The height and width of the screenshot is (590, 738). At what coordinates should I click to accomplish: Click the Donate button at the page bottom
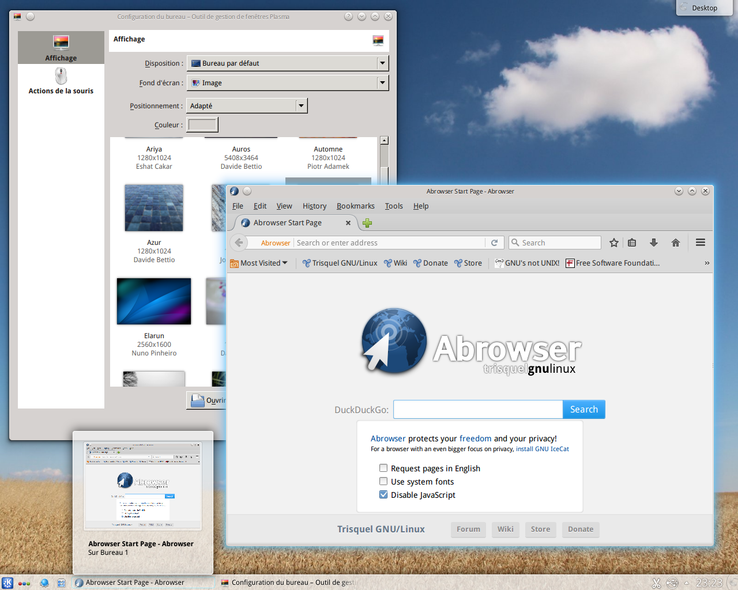pos(581,530)
